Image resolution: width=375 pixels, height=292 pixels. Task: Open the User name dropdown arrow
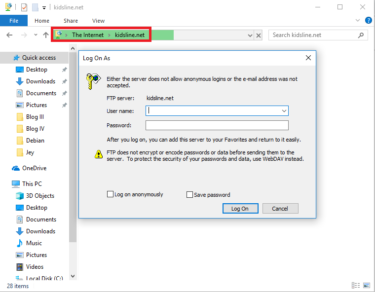[x=284, y=111]
